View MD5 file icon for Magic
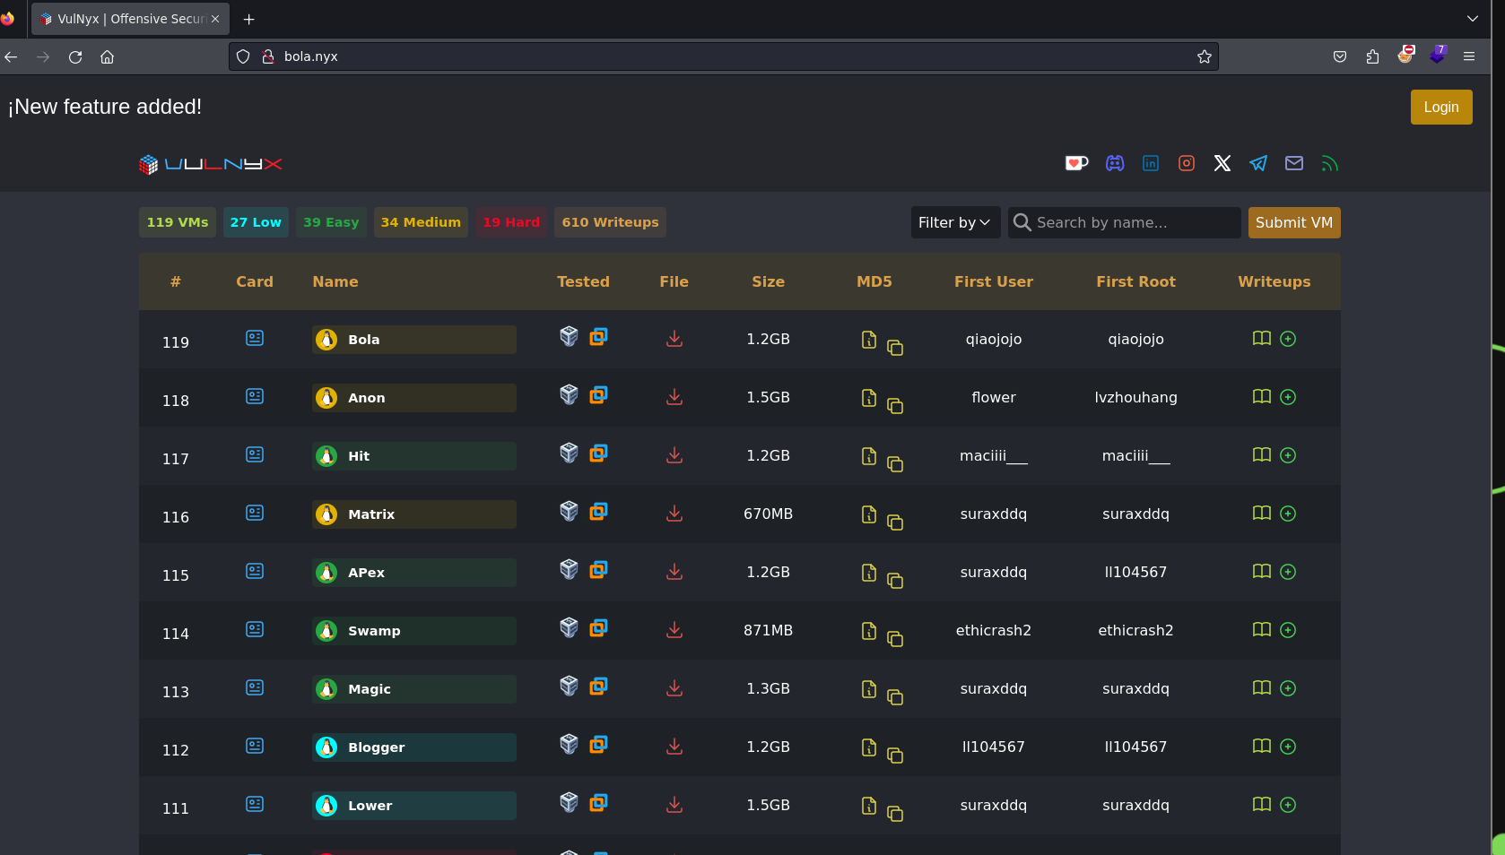This screenshot has height=855, width=1505. [x=868, y=688]
